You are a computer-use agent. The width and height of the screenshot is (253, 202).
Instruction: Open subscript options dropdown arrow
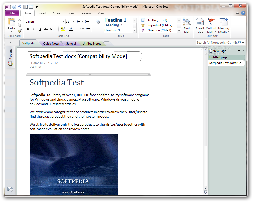pos(56,29)
